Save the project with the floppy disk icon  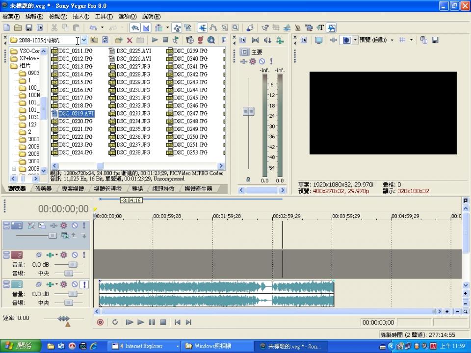coord(29,28)
